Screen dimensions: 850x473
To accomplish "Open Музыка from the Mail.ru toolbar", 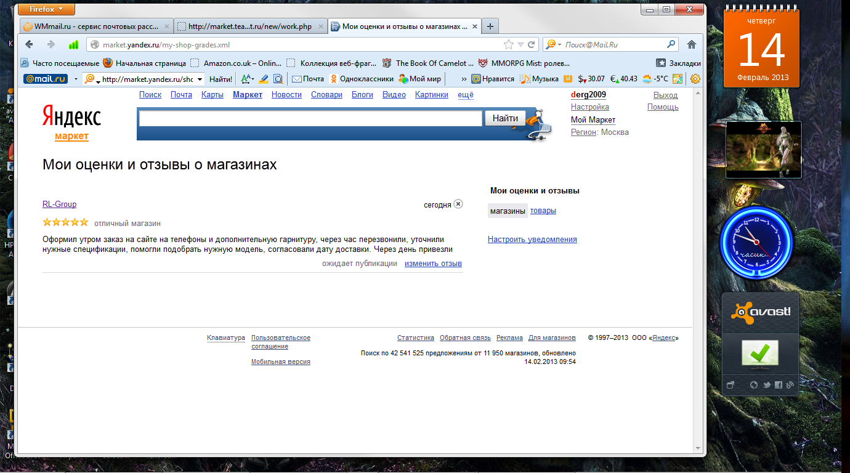I will click(539, 79).
